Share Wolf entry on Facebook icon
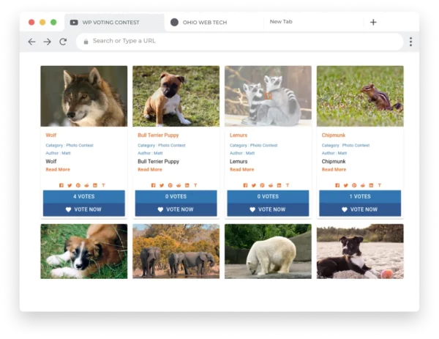 [x=61, y=185]
